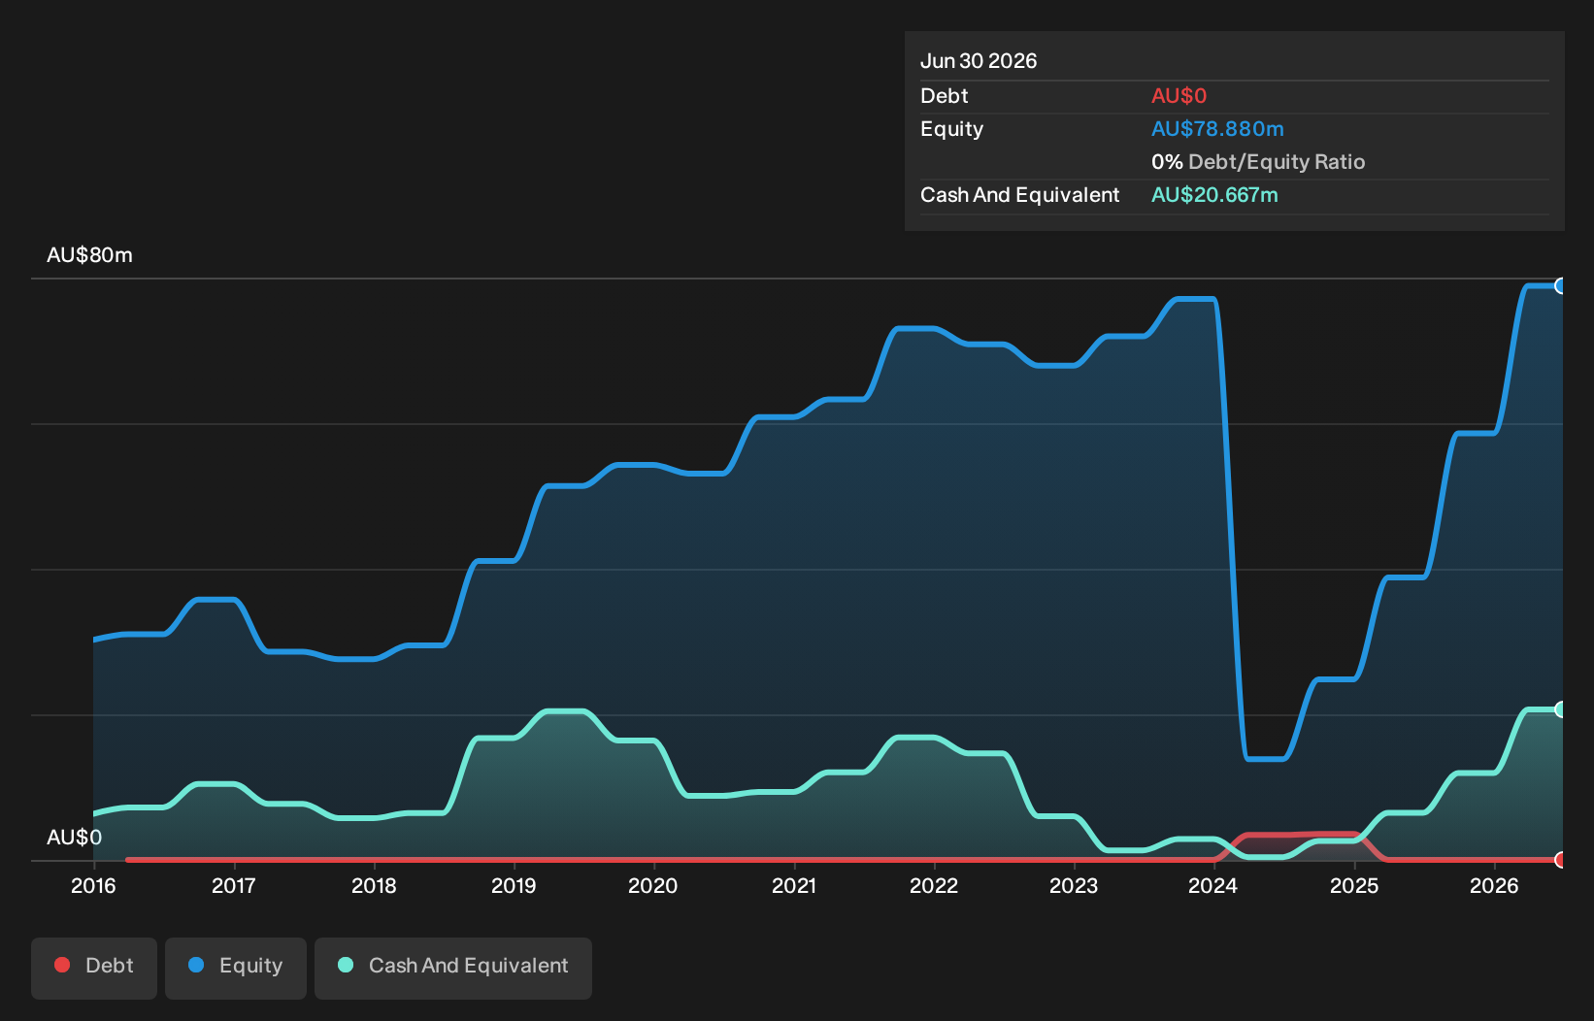Click the 2016 x-axis label
Viewport: 1594px width, 1021px height.
pos(93,886)
